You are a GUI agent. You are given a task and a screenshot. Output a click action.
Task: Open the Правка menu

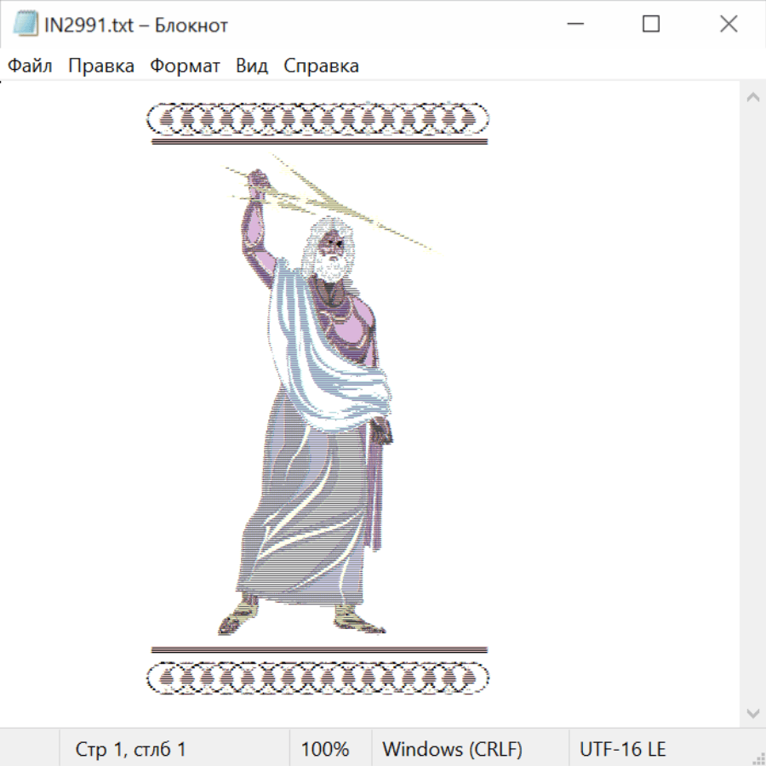(101, 66)
